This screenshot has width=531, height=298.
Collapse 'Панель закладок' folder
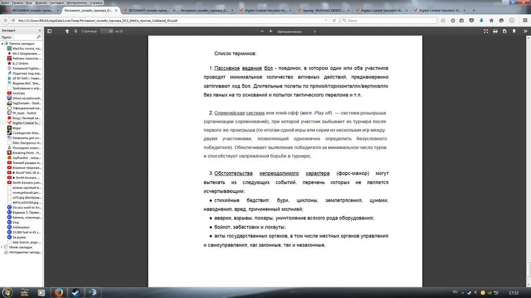[2, 43]
